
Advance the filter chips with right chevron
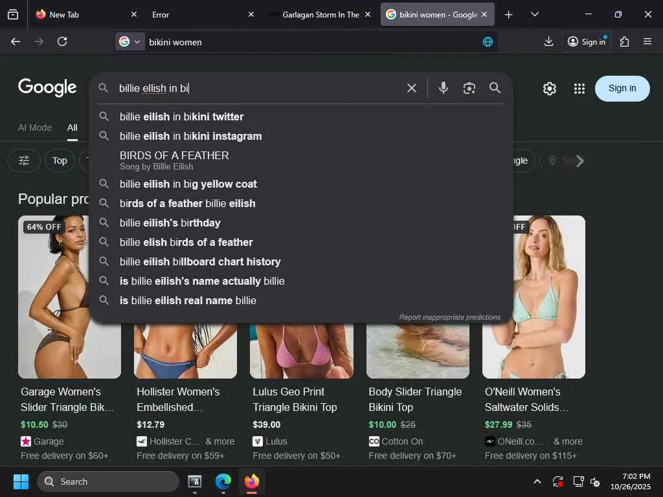point(579,161)
